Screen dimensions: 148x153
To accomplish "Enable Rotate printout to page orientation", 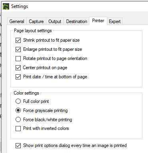I will (18, 58).
